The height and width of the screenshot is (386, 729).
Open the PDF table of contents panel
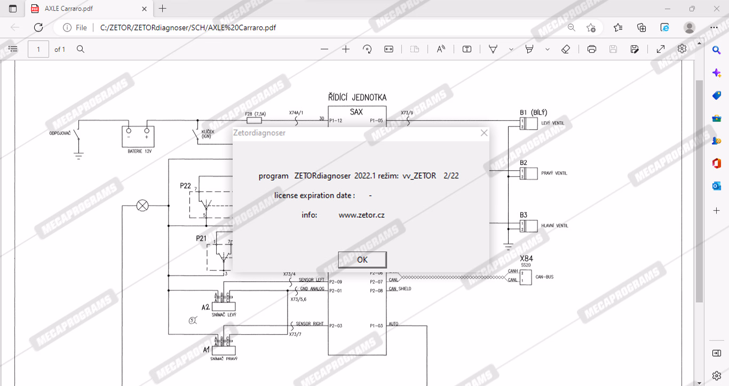(13, 49)
